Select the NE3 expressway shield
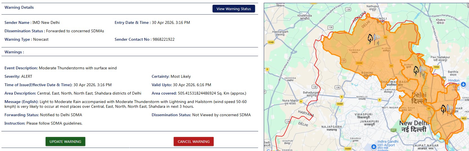The image size is (469, 151). coord(464,118)
